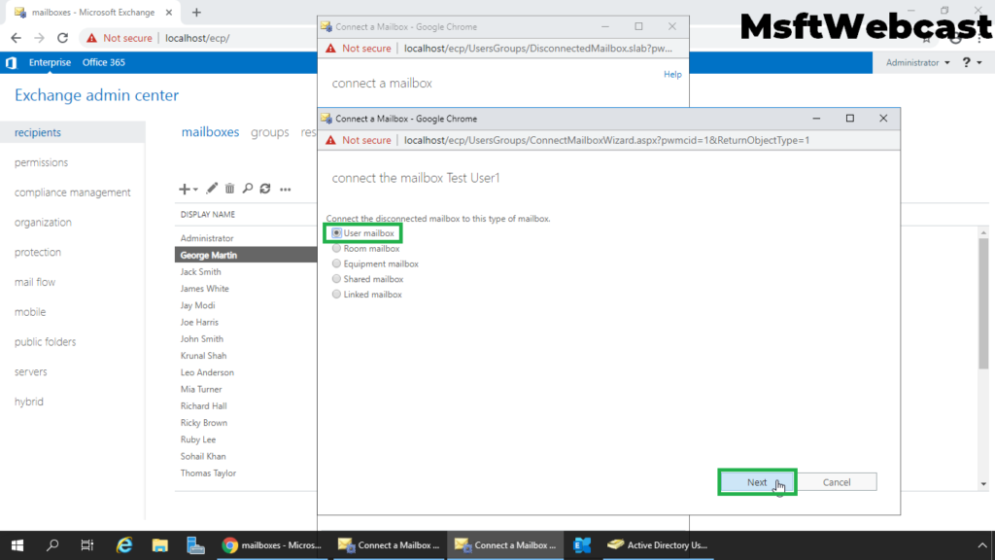
Task: Open the Windows Start menu
Action: pos(17,544)
